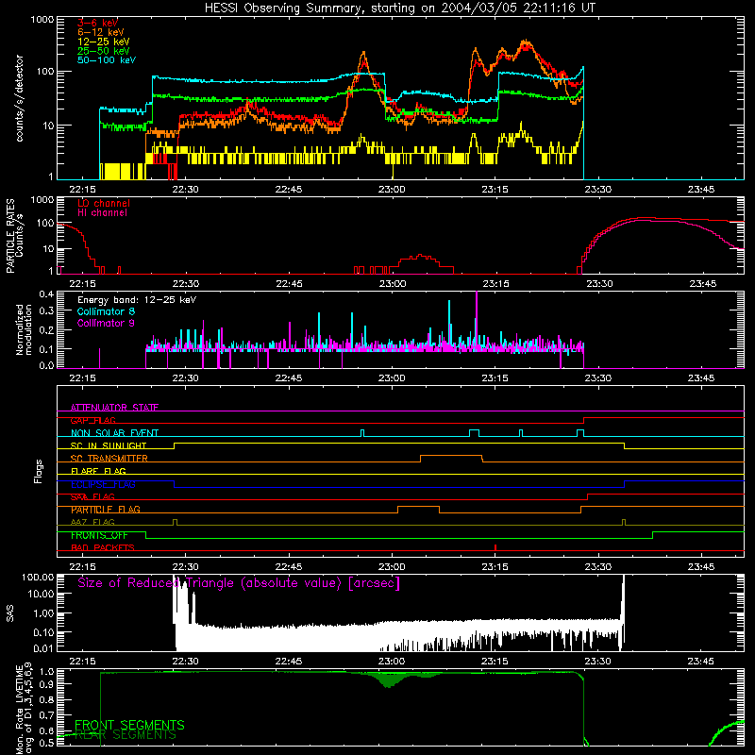Viewport: 755px width, 755px height.
Task: Select the FRONT SEGMENTS legend label
Action: [129, 725]
